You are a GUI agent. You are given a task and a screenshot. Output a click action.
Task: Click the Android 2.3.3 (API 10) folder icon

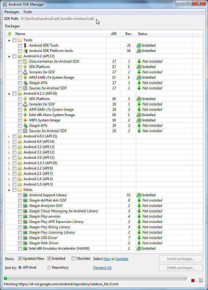coord(20,163)
